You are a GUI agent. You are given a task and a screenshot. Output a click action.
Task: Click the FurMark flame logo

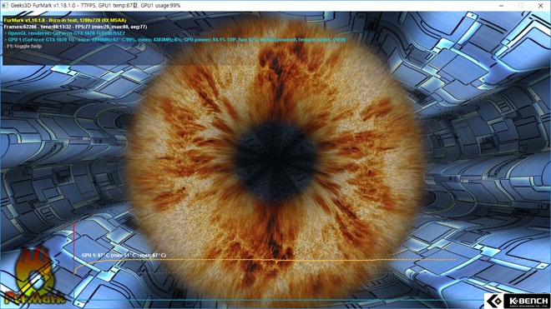(x=34, y=276)
